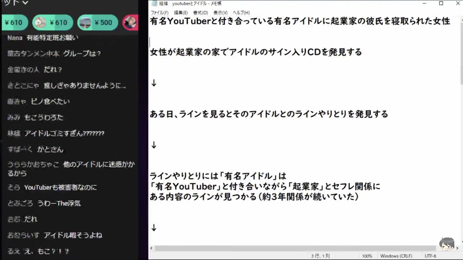Click chat message グループは？
463x260 pixels.
click(x=82, y=54)
